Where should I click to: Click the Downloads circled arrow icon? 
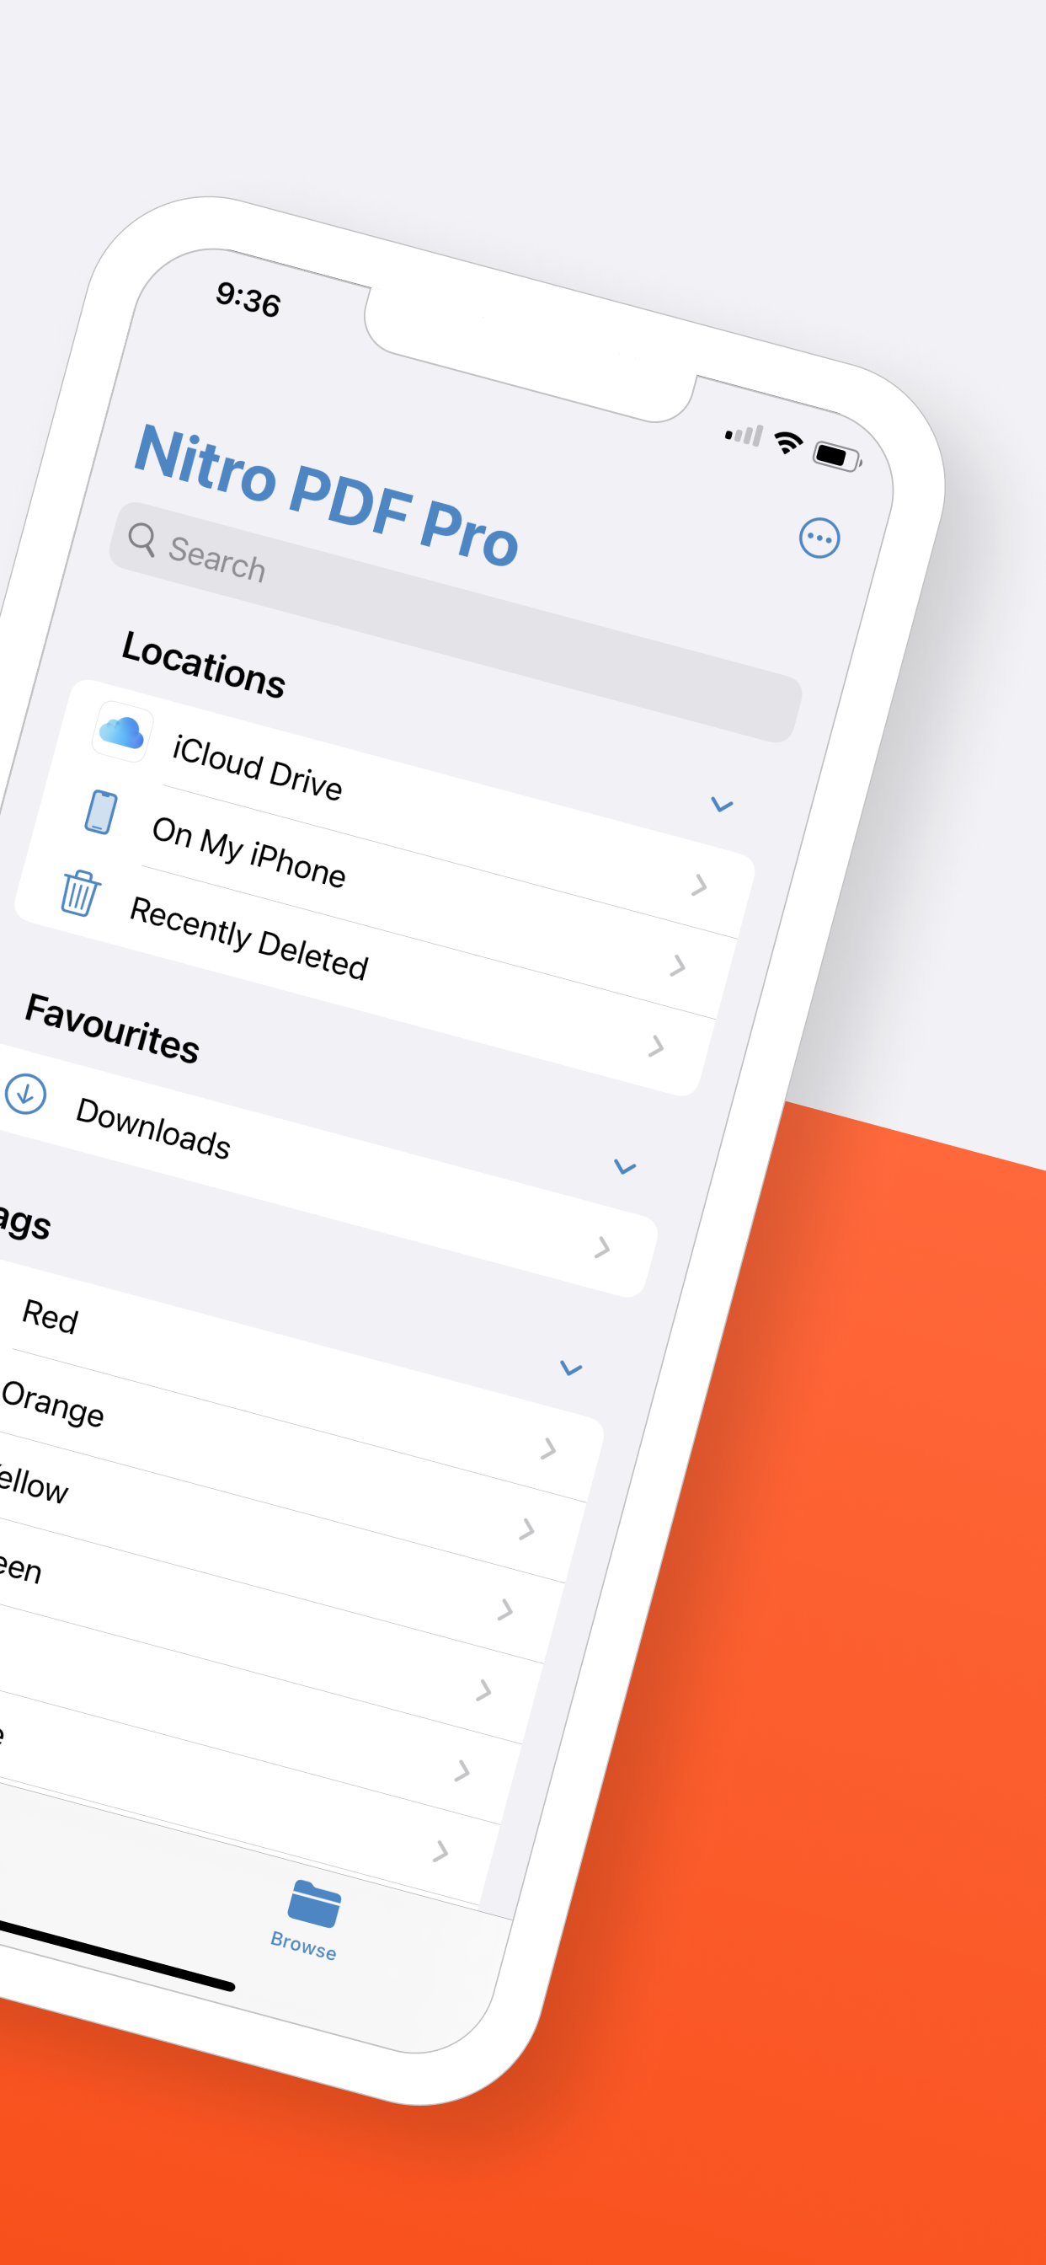(25, 1094)
